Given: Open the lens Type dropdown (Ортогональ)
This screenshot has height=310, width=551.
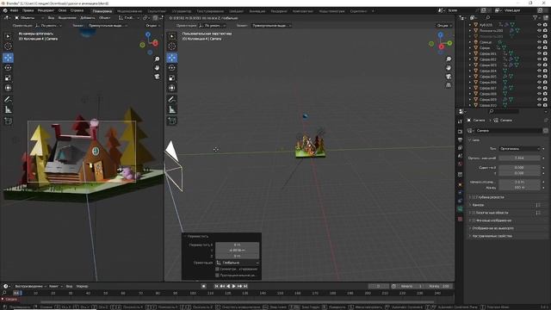Looking at the screenshot, I should pos(519,149).
